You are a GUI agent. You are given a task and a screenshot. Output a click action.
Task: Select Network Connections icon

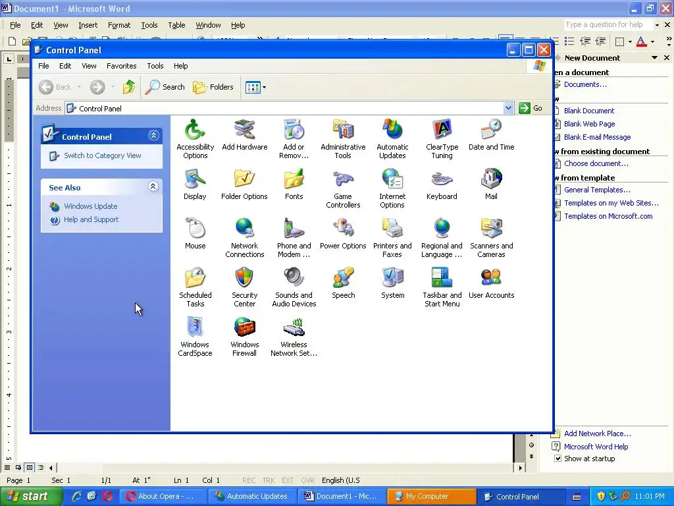(x=245, y=238)
